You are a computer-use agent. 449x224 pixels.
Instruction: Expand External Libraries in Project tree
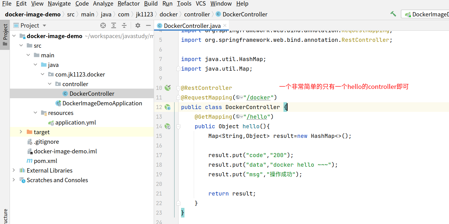(x=14, y=170)
